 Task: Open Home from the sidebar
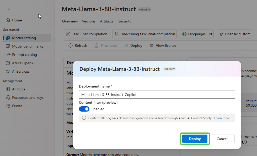pos(17,20)
